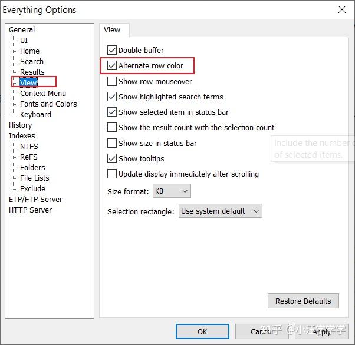This screenshot has height=345, width=355.
Task: Open the UI options page
Action: (24, 40)
